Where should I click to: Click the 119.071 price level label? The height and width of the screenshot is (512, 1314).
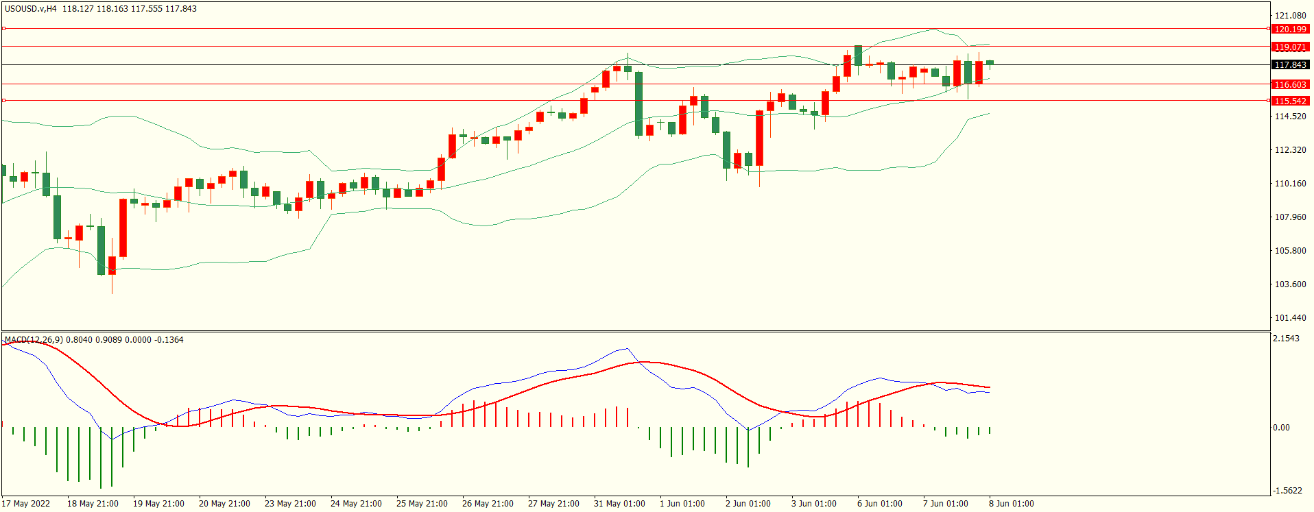1290,47
